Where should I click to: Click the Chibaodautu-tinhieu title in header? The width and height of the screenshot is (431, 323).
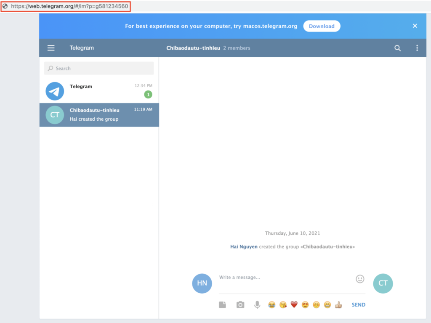pyautogui.click(x=193, y=48)
